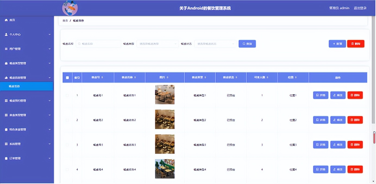The image size is (376, 184).
Task: Toggle the select-all checkbox in the table header
Action: pos(67,77)
